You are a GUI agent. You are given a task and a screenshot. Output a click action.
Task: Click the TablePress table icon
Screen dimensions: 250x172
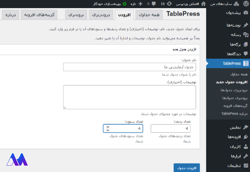(x=246, y=63)
